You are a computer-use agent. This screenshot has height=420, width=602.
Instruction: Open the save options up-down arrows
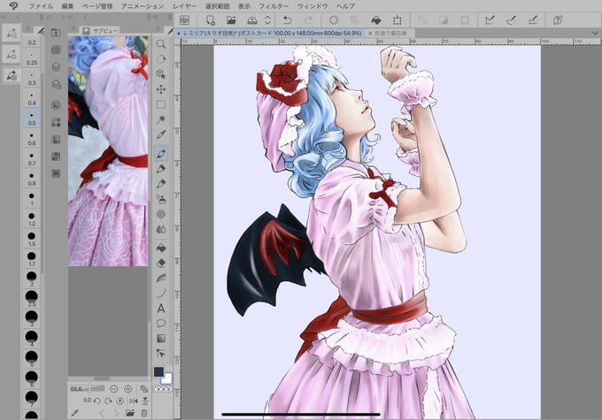click(267, 20)
